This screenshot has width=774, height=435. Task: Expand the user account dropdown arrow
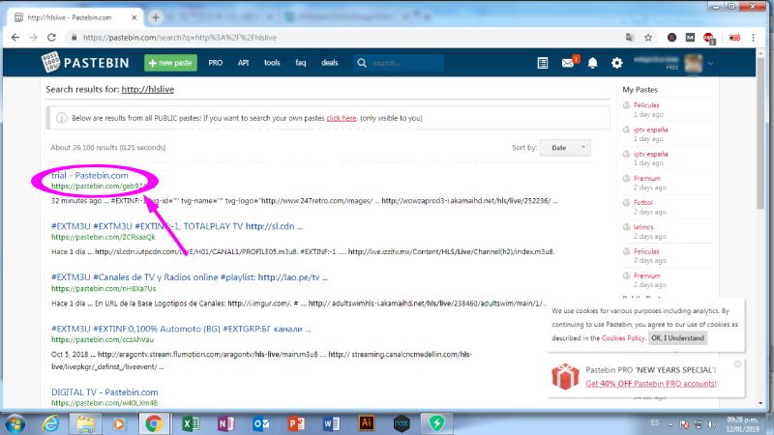click(x=710, y=63)
